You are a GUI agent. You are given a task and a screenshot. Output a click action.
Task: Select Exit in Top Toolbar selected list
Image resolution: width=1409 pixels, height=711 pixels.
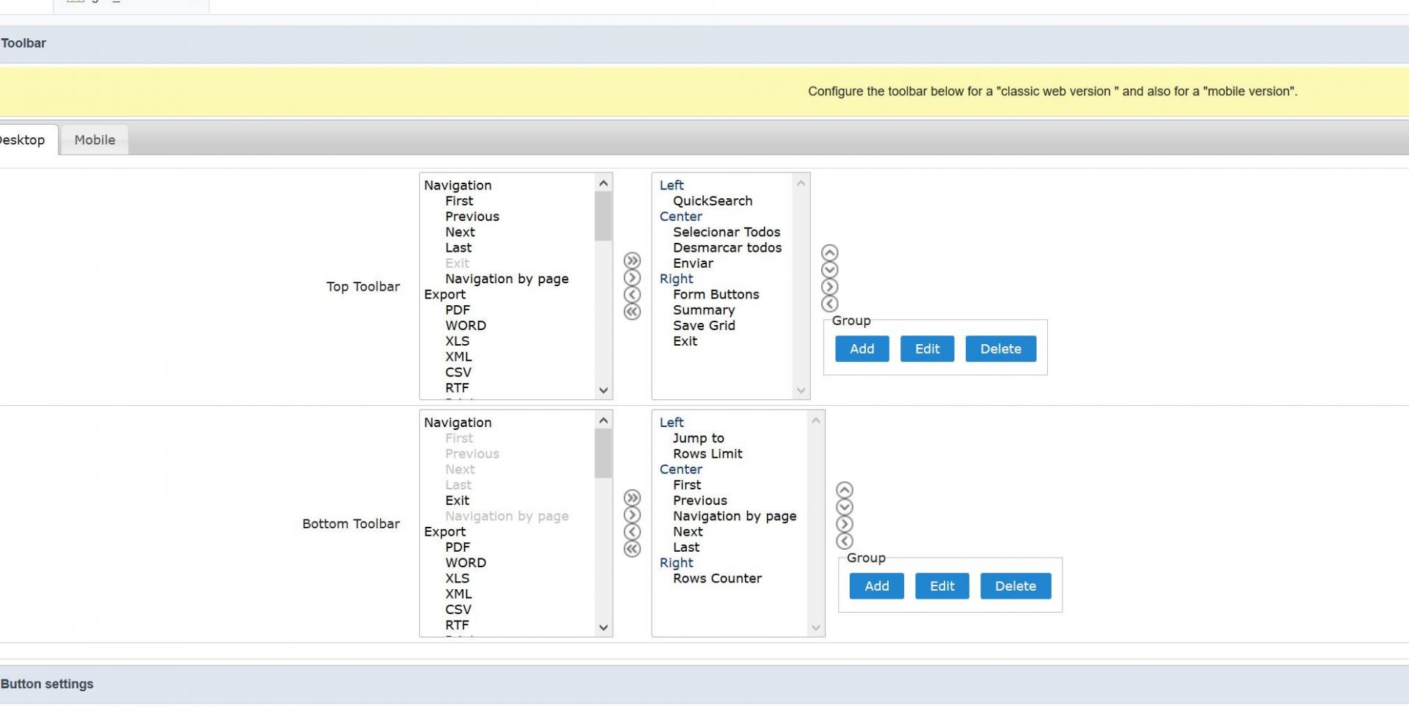685,340
